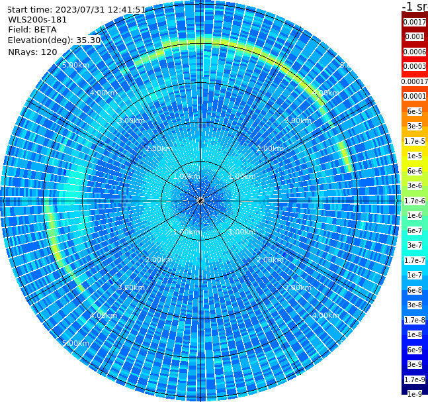This screenshot has width=428, height=402.
Task: Click the 6e-7 colorbar label
Action: click(x=415, y=230)
